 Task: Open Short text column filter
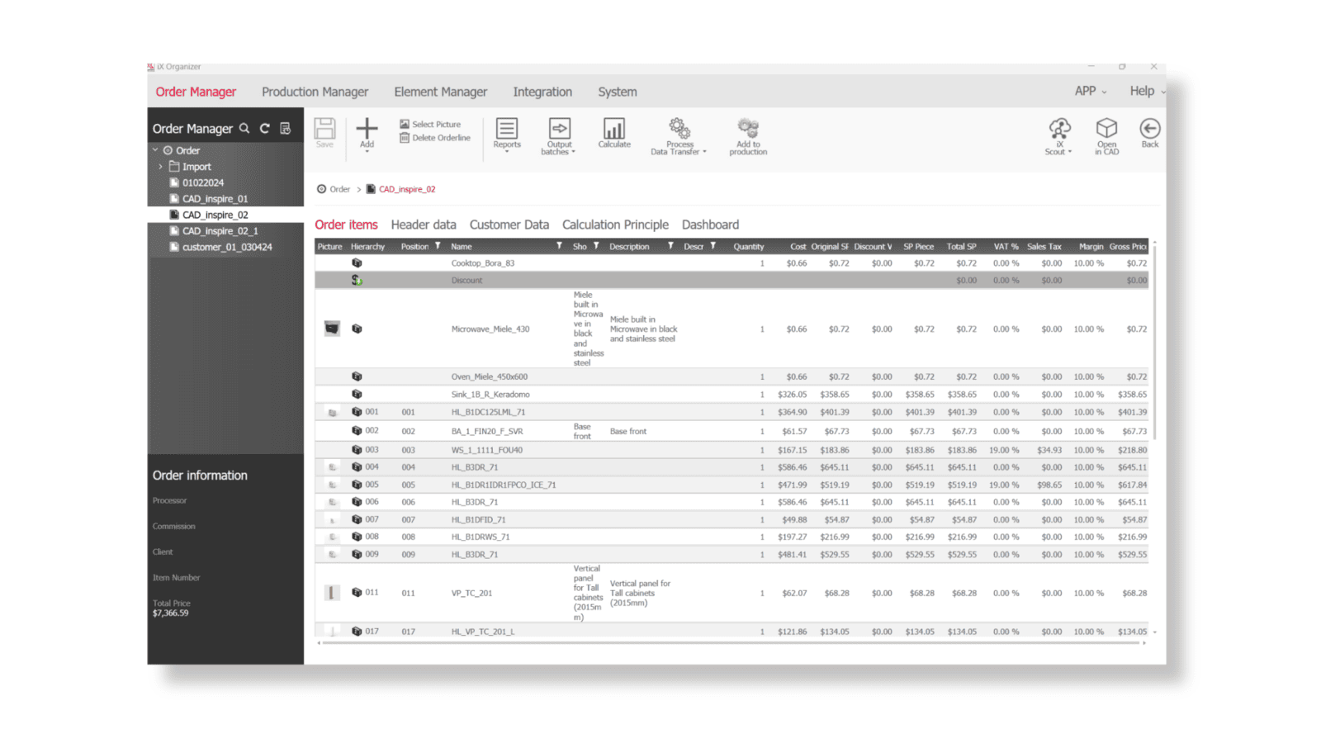coord(596,246)
